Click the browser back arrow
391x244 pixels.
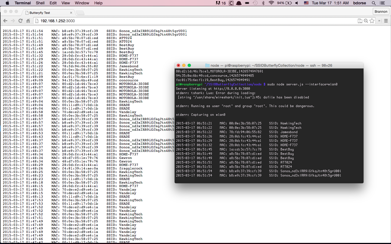pyautogui.click(x=5, y=21)
